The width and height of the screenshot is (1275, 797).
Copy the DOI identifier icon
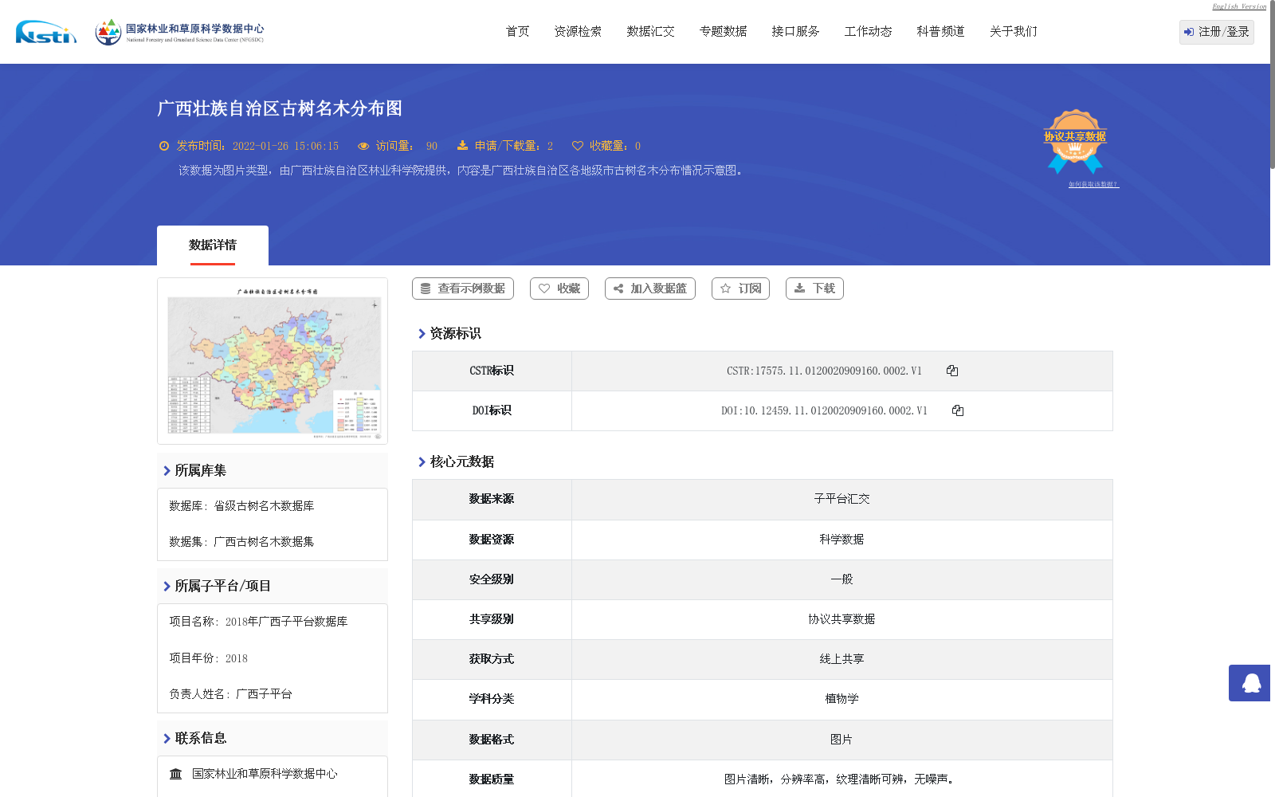pos(958,410)
